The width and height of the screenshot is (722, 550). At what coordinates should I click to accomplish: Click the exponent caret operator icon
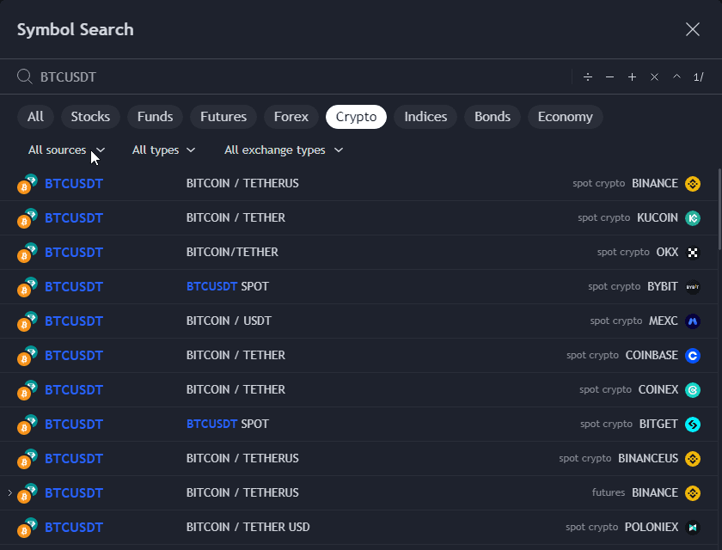coord(676,77)
